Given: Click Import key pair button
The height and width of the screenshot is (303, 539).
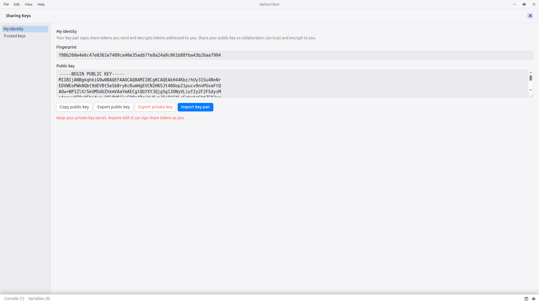Looking at the screenshot, I should 195,107.
